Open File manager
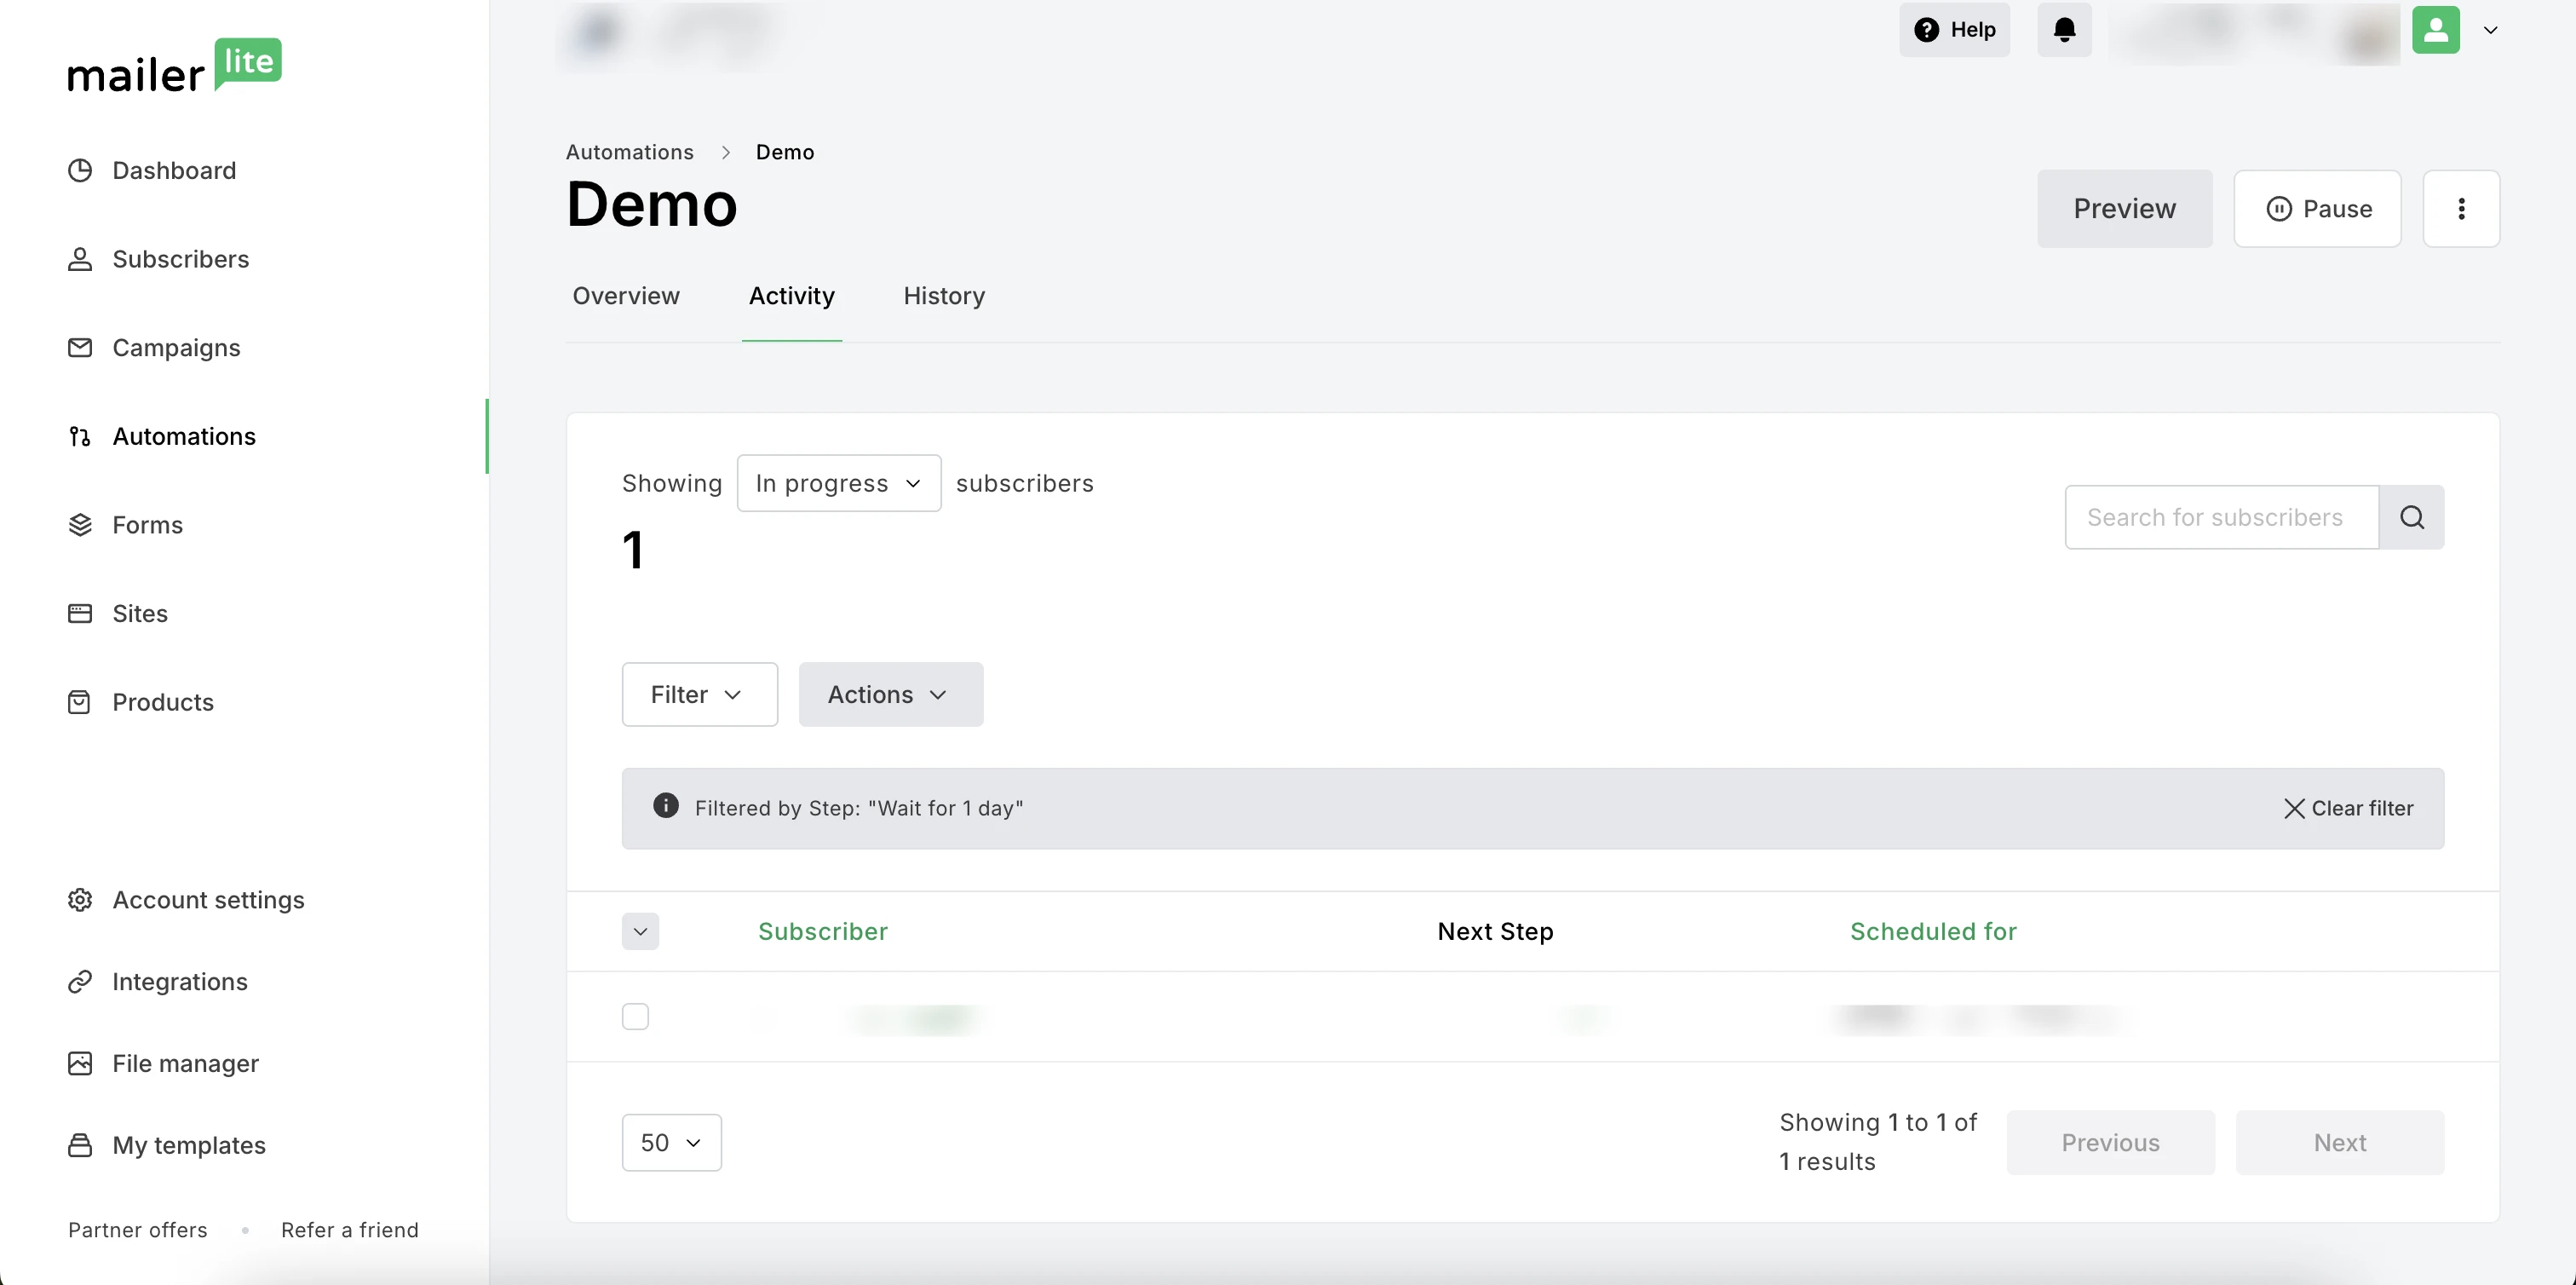 tap(185, 1063)
